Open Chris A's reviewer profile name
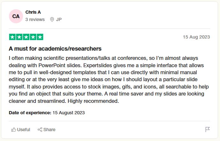This screenshot has width=220, height=141. point(33,12)
